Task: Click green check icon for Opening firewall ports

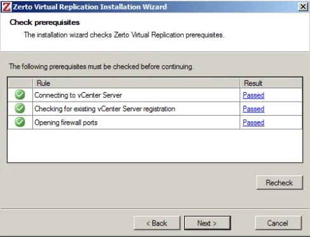Action: pos(20,122)
